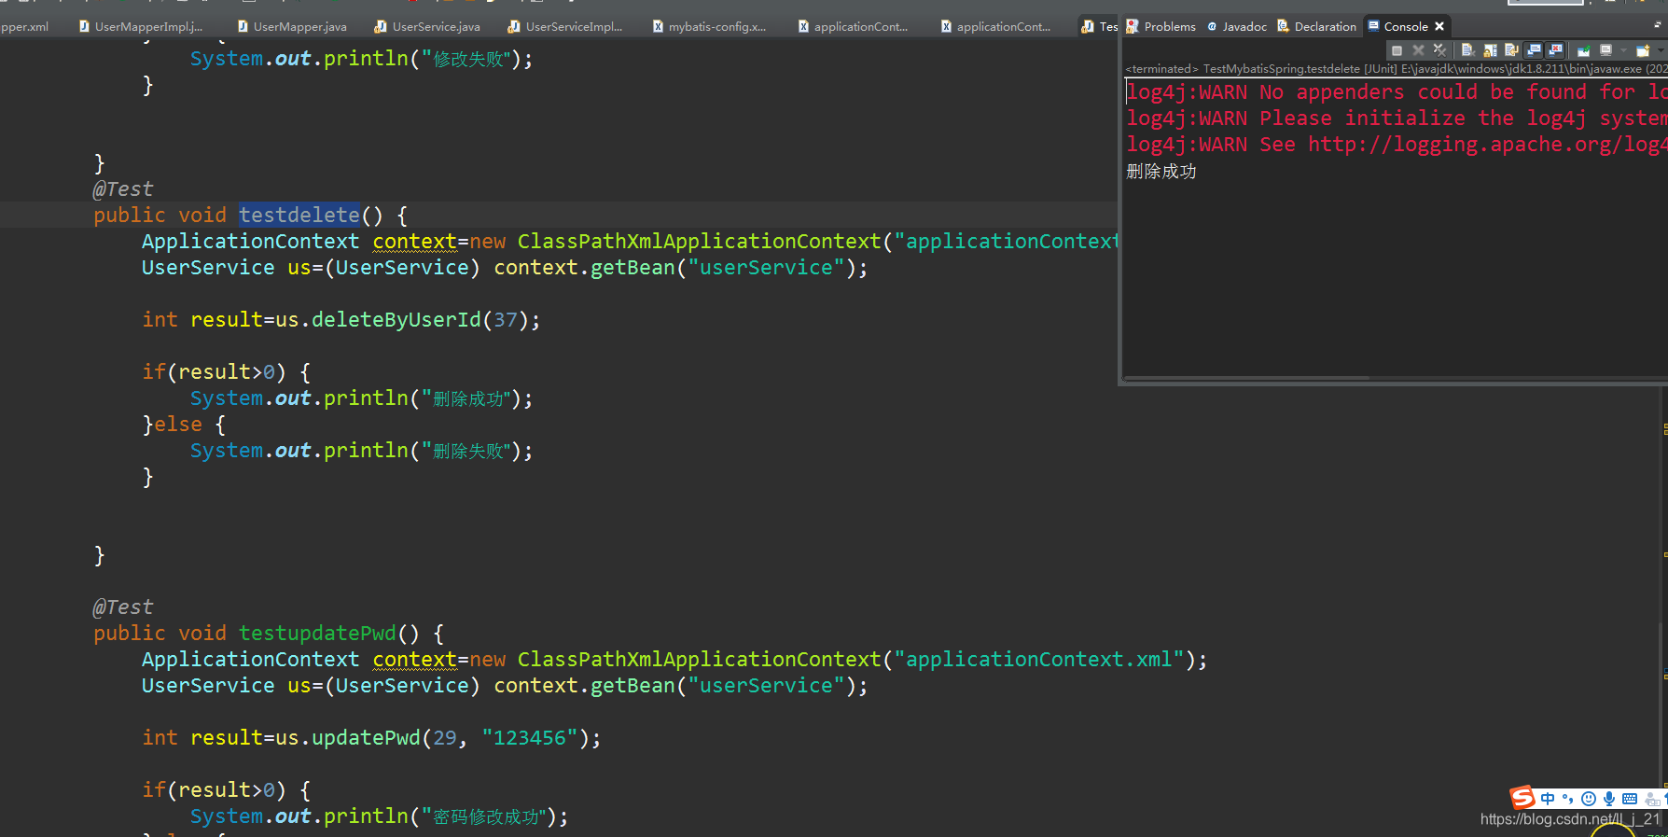
Task: Click first log4j:WARN No appenders line
Action: pos(1397,91)
